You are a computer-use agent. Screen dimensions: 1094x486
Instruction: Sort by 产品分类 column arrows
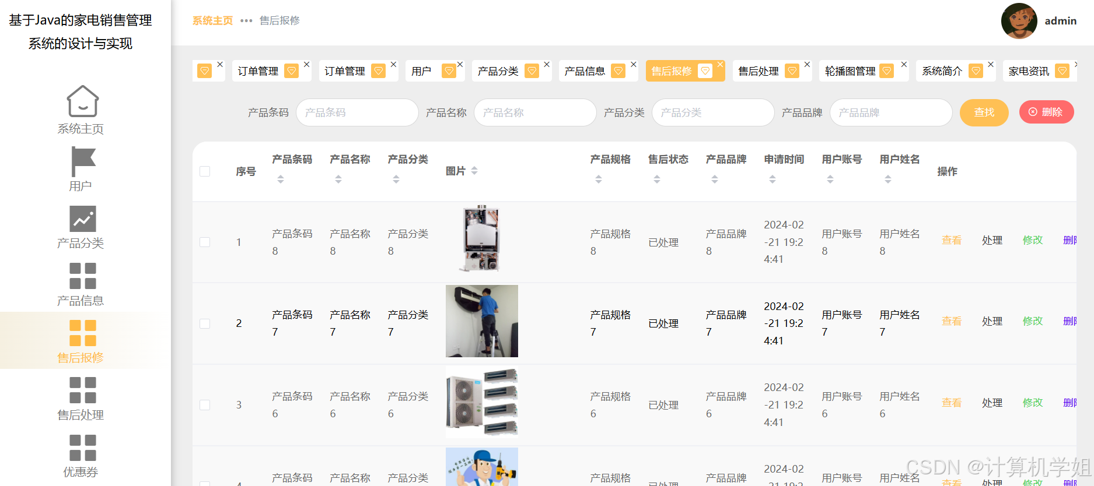coord(396,179)
